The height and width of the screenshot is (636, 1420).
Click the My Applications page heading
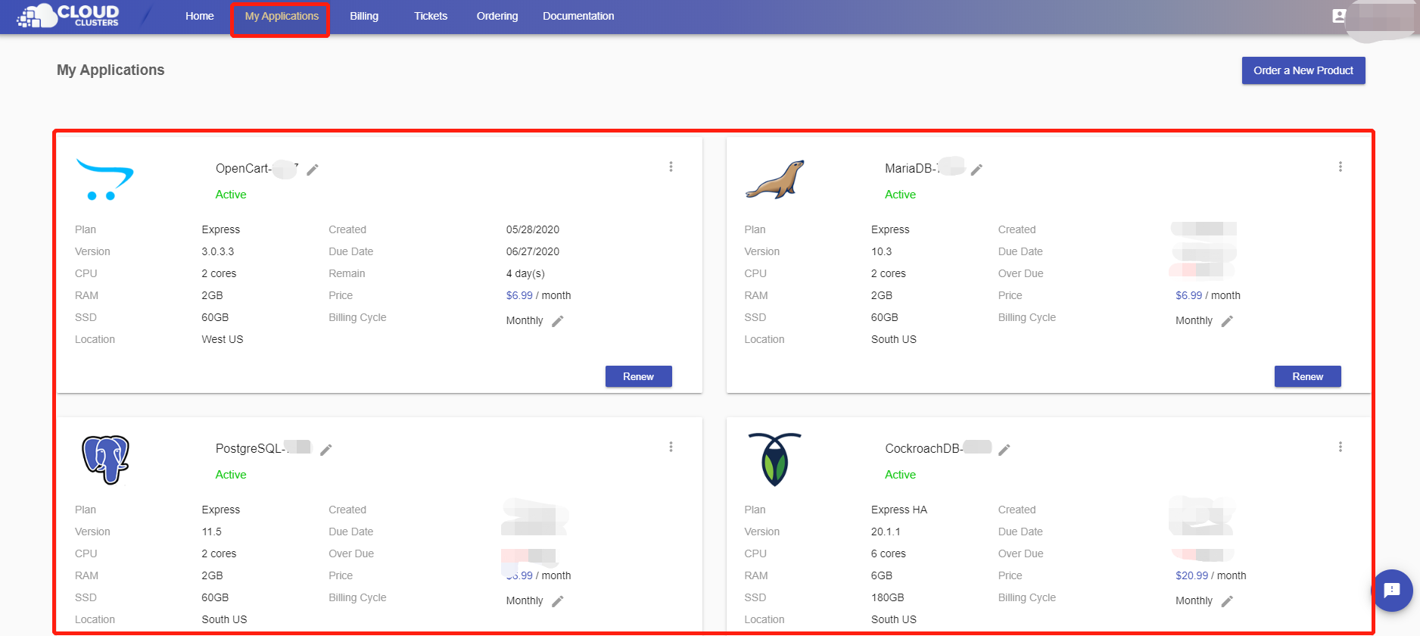tap(111, 70)
